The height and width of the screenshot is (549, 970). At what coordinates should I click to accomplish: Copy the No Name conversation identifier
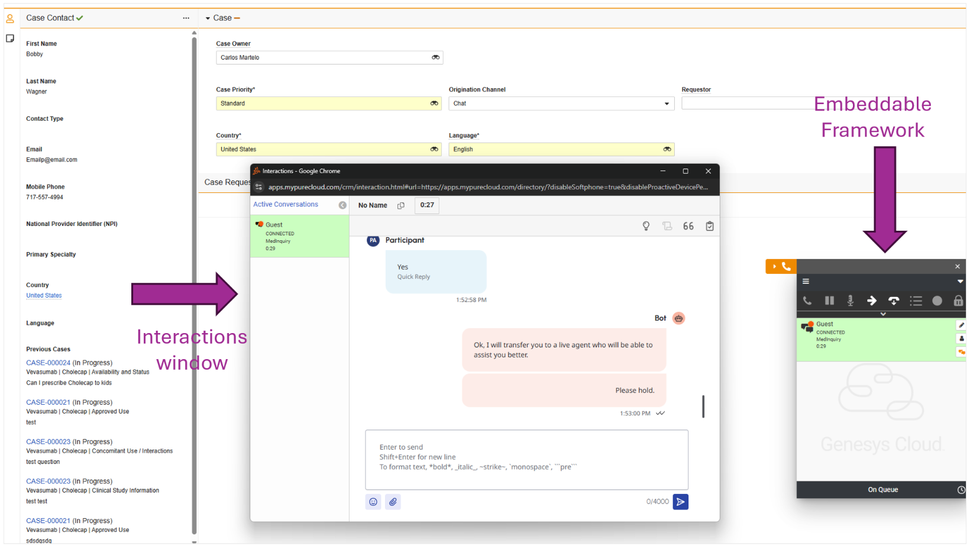(x=401, y=205)
